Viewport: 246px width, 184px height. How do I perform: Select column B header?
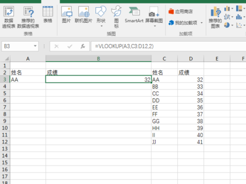(x=98, y=58)
